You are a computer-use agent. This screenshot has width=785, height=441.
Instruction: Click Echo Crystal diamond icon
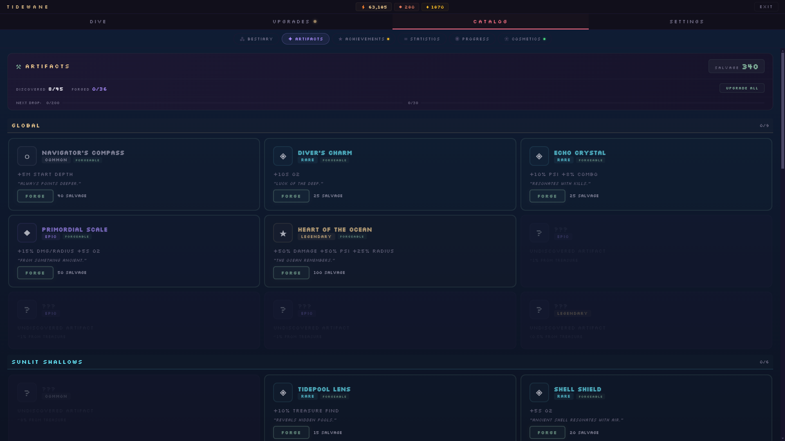point(539,156)
